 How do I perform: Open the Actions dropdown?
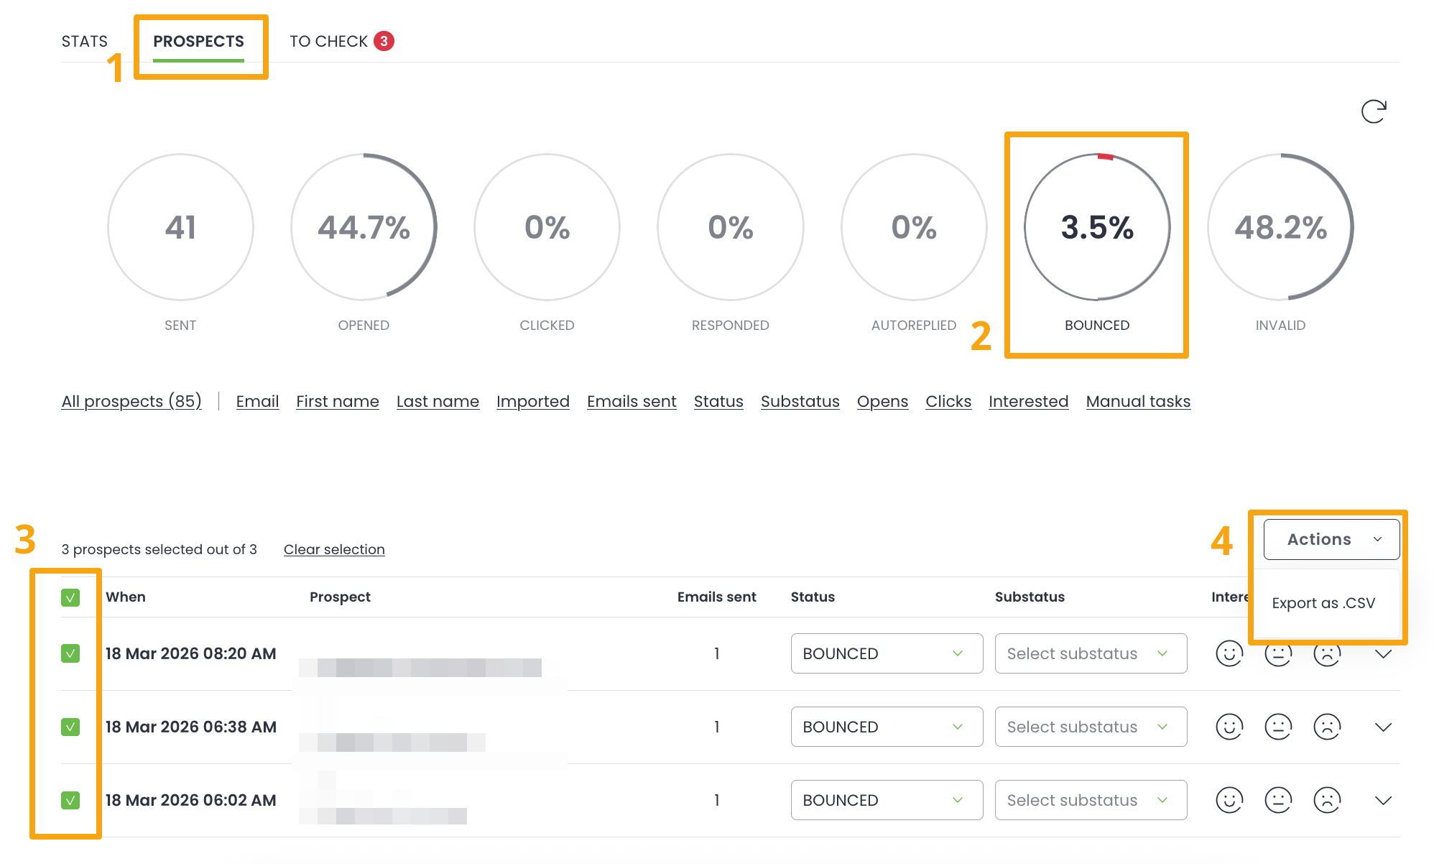coord(1331,539)
